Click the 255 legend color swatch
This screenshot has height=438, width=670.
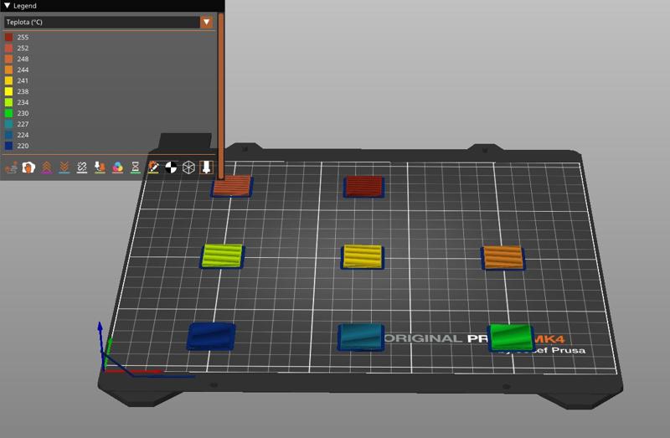pyautogui.click(x=8, y=37)
